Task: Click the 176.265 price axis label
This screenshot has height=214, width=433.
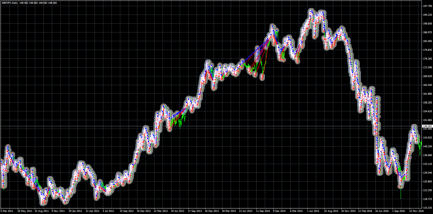Action: [x=427, y=59]
